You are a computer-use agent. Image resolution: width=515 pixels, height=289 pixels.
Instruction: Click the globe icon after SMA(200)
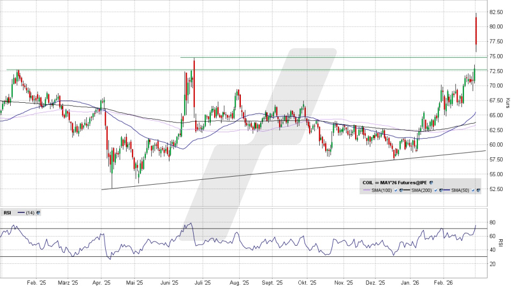click(441, 190)
